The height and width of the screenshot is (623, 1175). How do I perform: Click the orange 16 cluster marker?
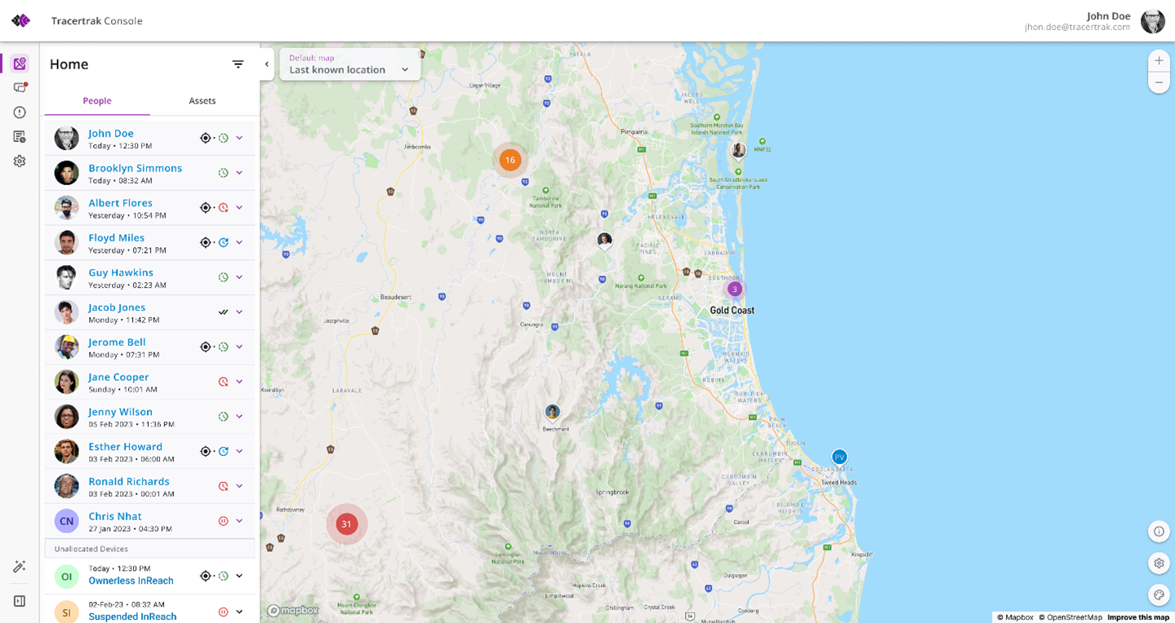[510, 160]
